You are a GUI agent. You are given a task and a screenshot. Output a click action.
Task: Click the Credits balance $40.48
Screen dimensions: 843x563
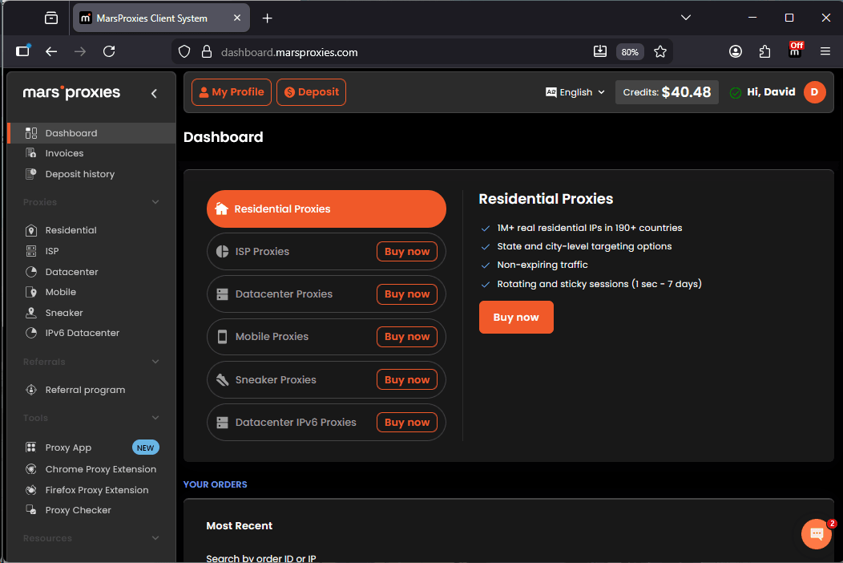[667, 92]
